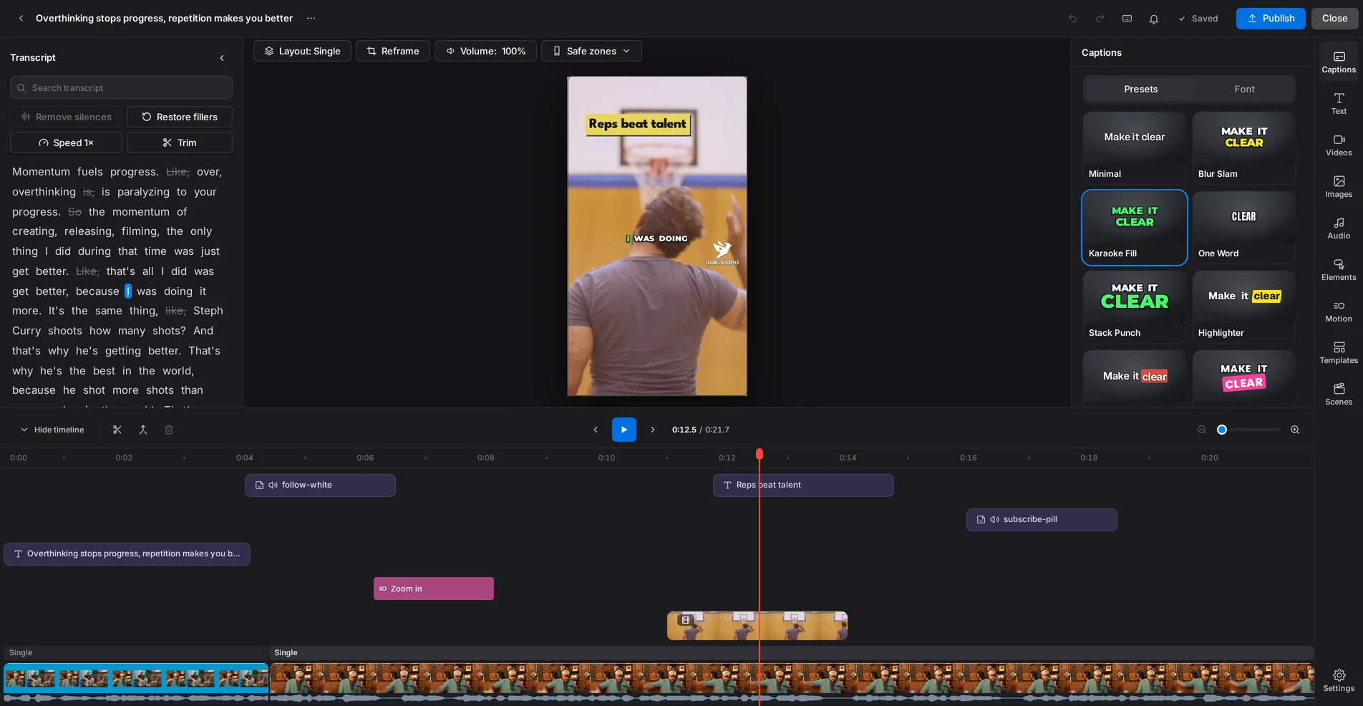Collapse the timeline with Hide timeline
The image size is (1363, 706).
click(x=52, y=430)
